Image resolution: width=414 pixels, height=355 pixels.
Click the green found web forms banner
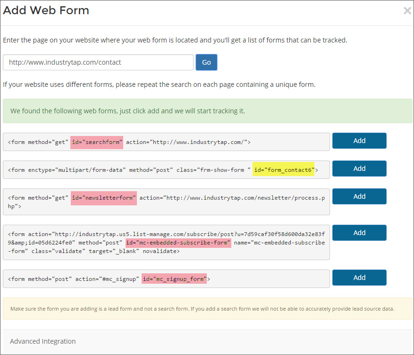208,111
